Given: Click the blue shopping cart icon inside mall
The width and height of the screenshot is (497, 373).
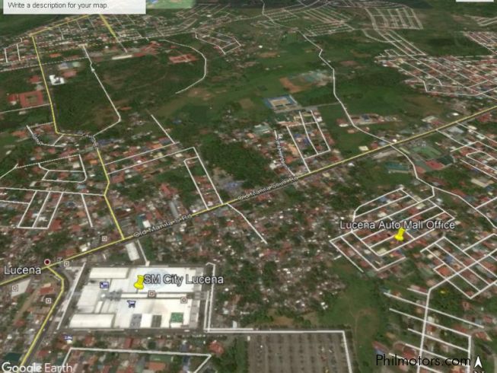Looking at the screenshot, I should pos(132,304).
